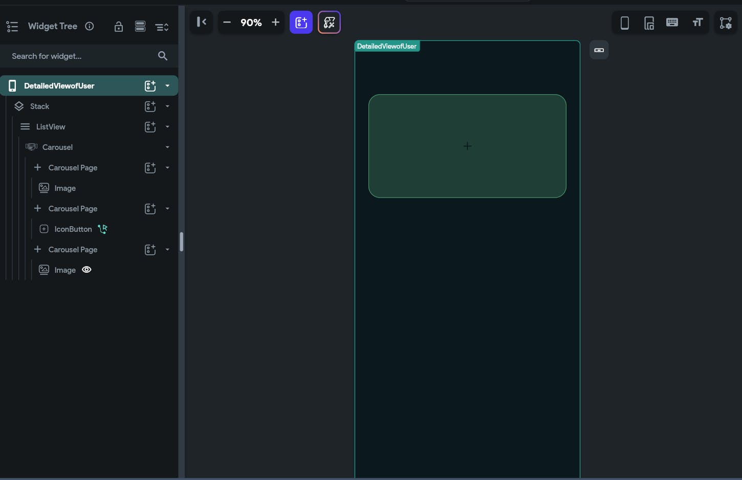
Task: Toggle the keyboard preview icon
Action: tap(672, 23)
